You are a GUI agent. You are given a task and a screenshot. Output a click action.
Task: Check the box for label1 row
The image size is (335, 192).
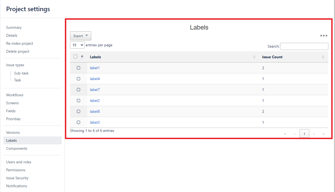point(78,68)
